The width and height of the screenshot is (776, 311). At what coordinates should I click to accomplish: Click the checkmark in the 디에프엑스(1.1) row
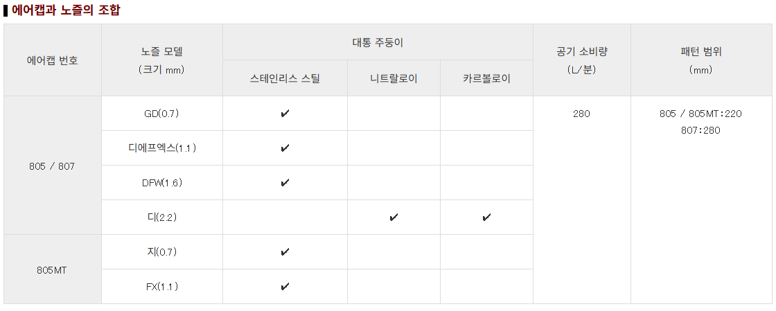[285, 148]
